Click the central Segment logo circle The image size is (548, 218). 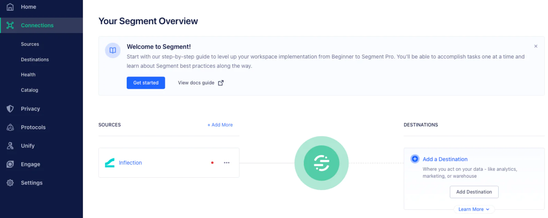(x=321, y=163)
